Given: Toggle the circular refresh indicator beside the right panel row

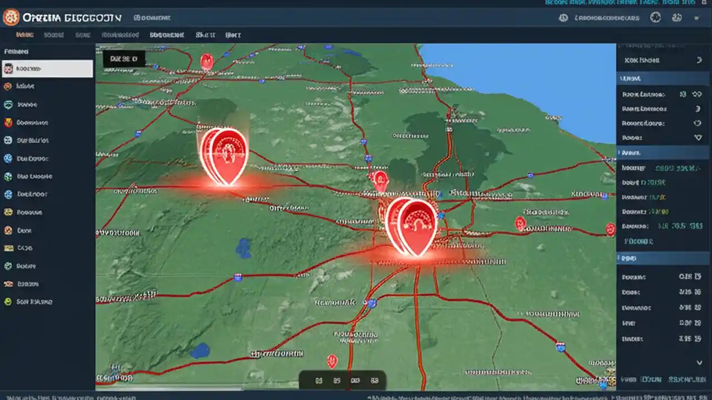Looking at the screenshot, I should (x=696, y=123).
